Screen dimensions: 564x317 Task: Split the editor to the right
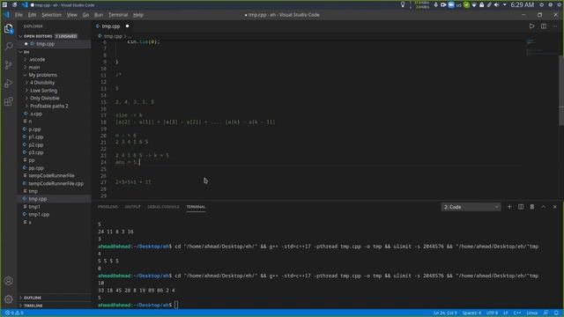click(x=544, y=26)
